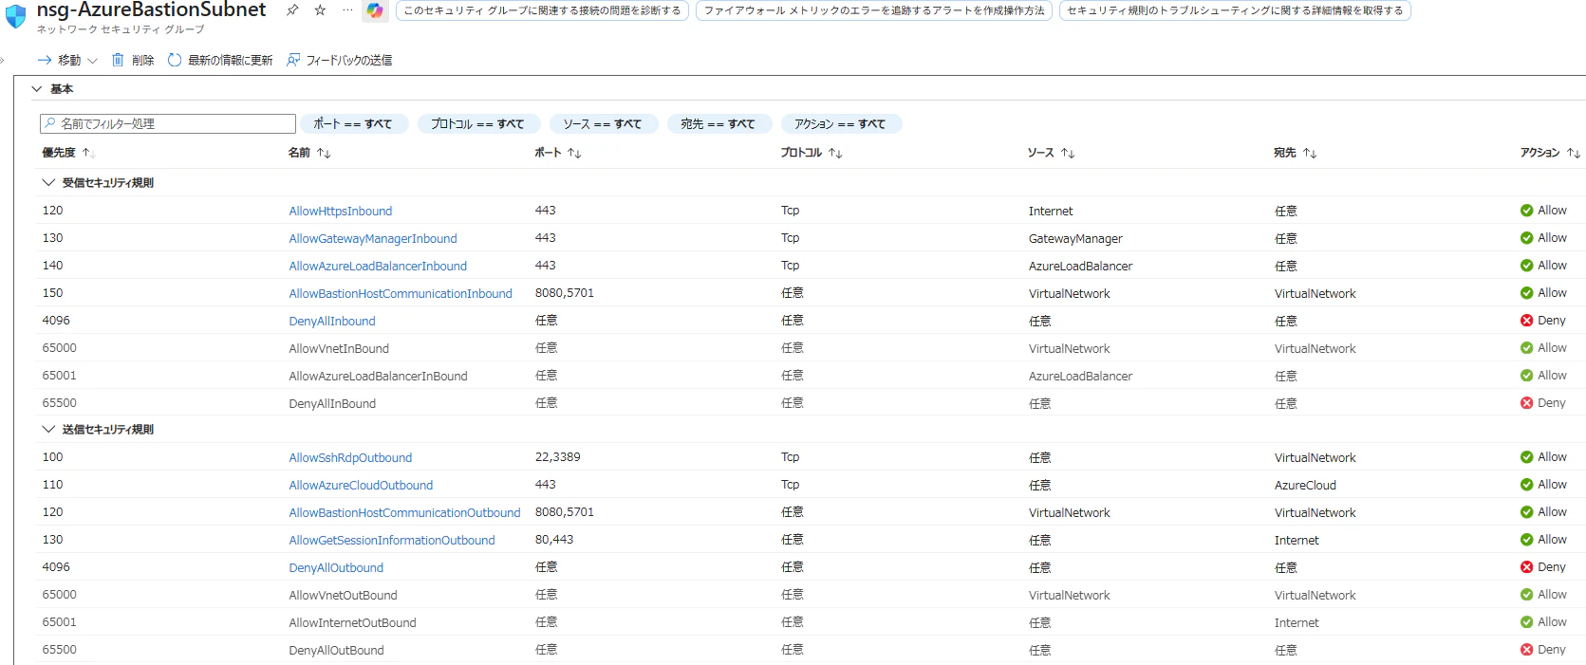Click Deny icon in DenyAllInbound row
Screen dimensions: 1586x665
click(1526, 321)
